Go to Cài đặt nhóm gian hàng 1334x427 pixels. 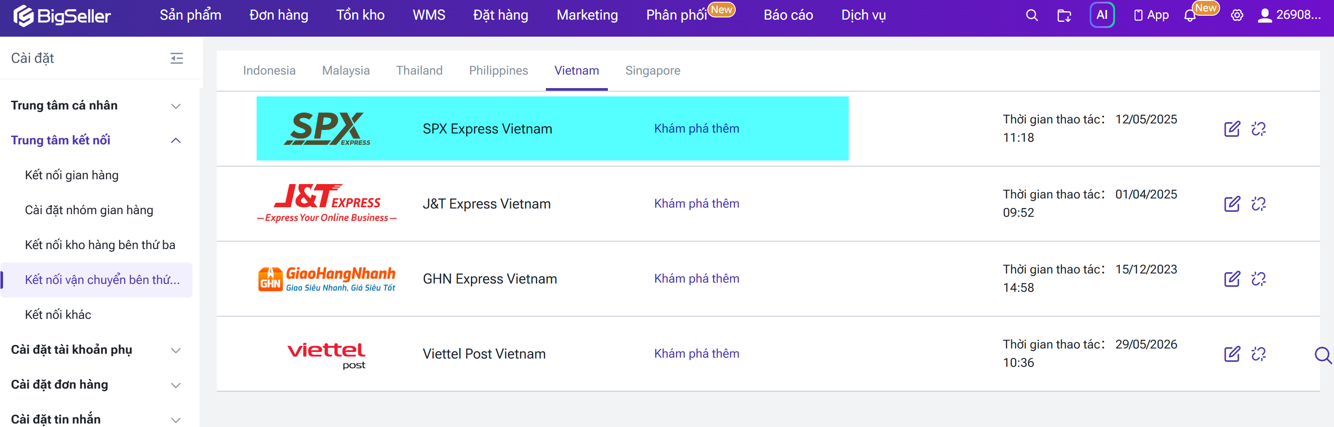pos(89,210)
